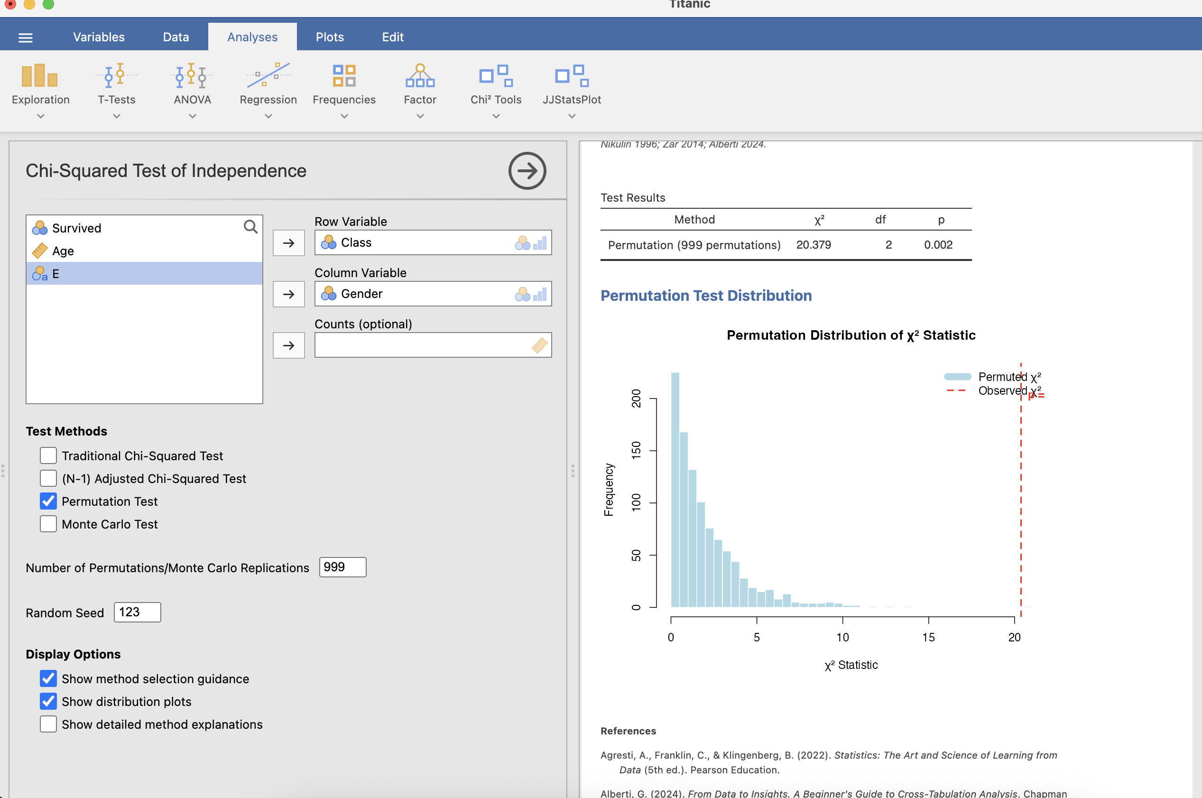This screenshot has width=1202, height=798.
Task: Enable Traditional Chi-Squared Test checkbox
Action: [x=48, y=455]
